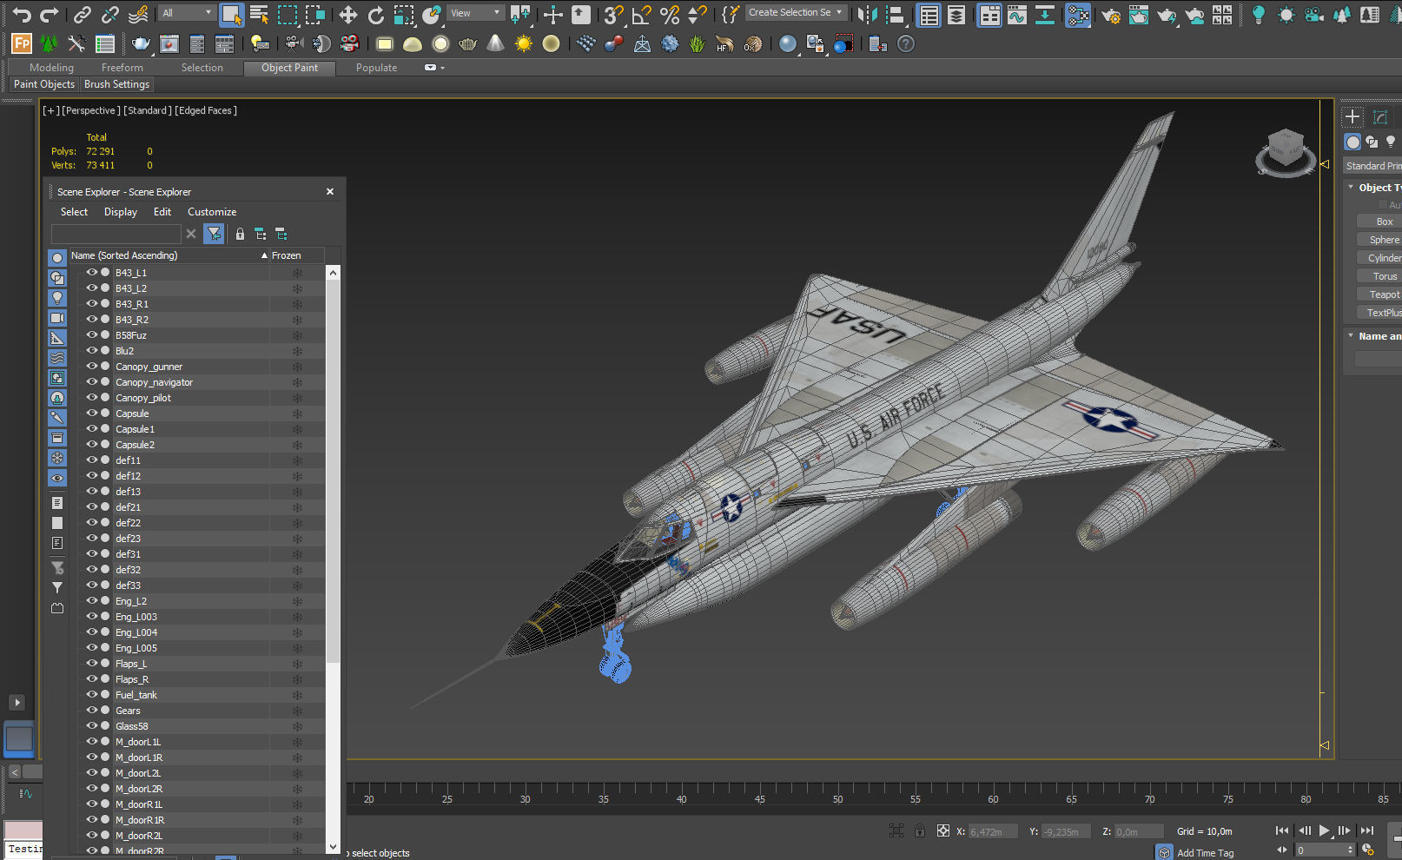The image size is (1402, 860).
Task: Switch to the Modeling ribbon tab
Action: point(51,68)
